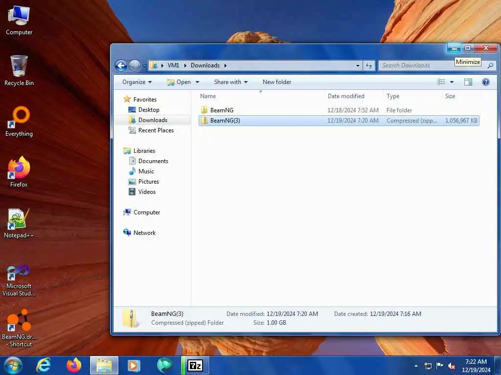The image size is (501, 375).
Task: Open Explorer help via question mark icon
Action: pyautogui.click(x=486, y=82)
